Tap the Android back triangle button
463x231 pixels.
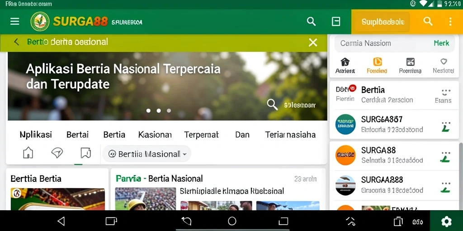pyautogui.click(x=61, y=221)
